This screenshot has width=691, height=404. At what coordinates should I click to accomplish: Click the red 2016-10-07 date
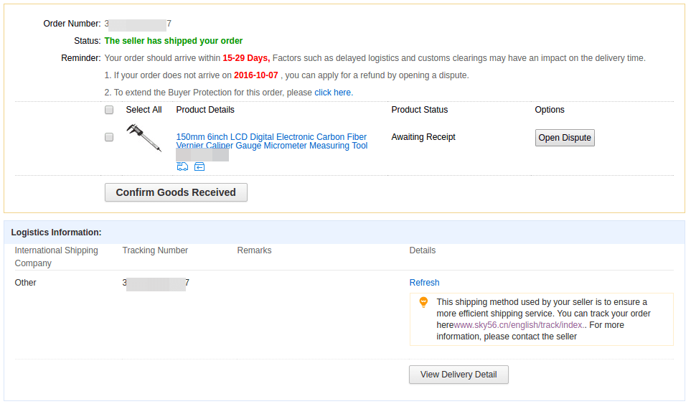[256, 75]
